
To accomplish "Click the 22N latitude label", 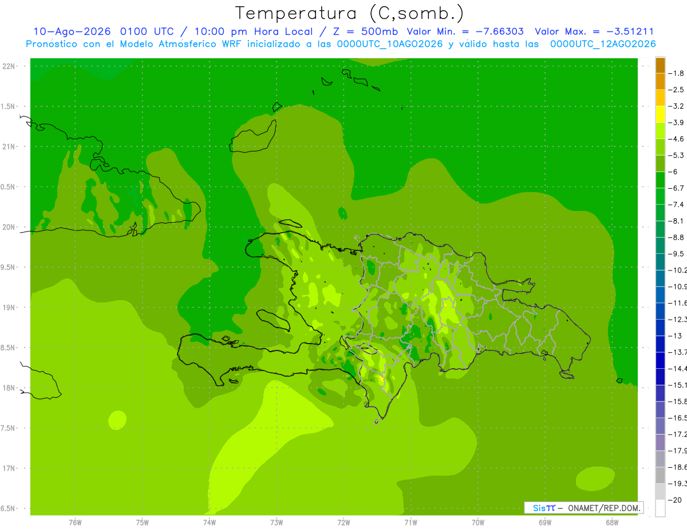I will [10, 66].
